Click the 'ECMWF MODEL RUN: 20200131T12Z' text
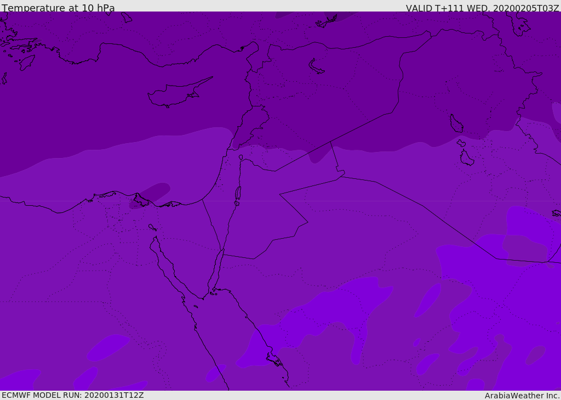The width and height of the screenshot is (561, 400). click(73, 395)
